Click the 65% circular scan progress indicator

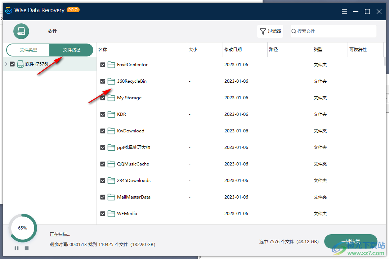click(23, 228)
